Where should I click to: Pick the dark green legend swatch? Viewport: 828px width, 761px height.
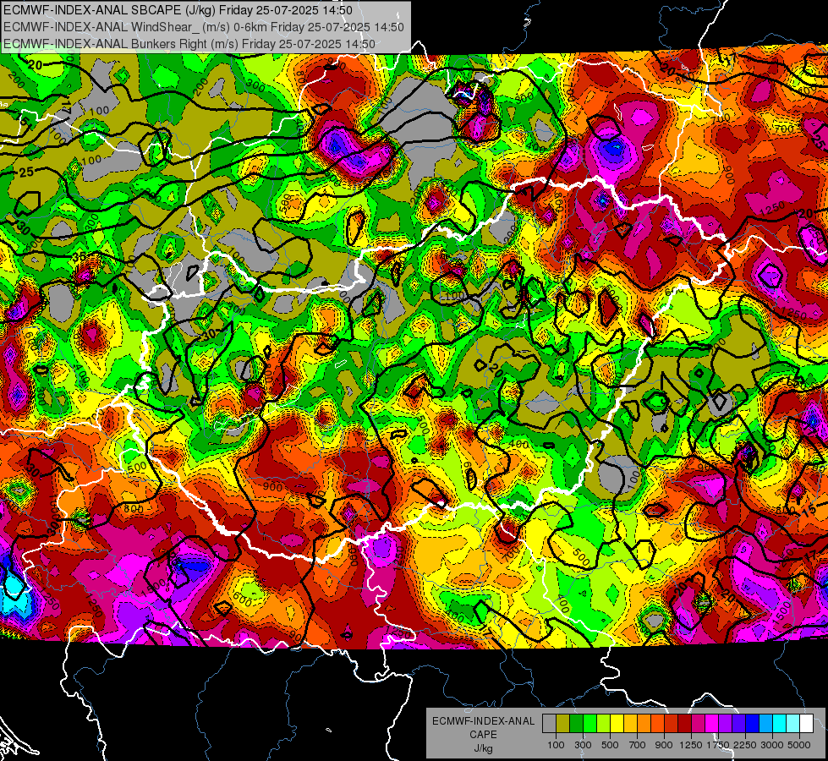click(x=576, y=724)
